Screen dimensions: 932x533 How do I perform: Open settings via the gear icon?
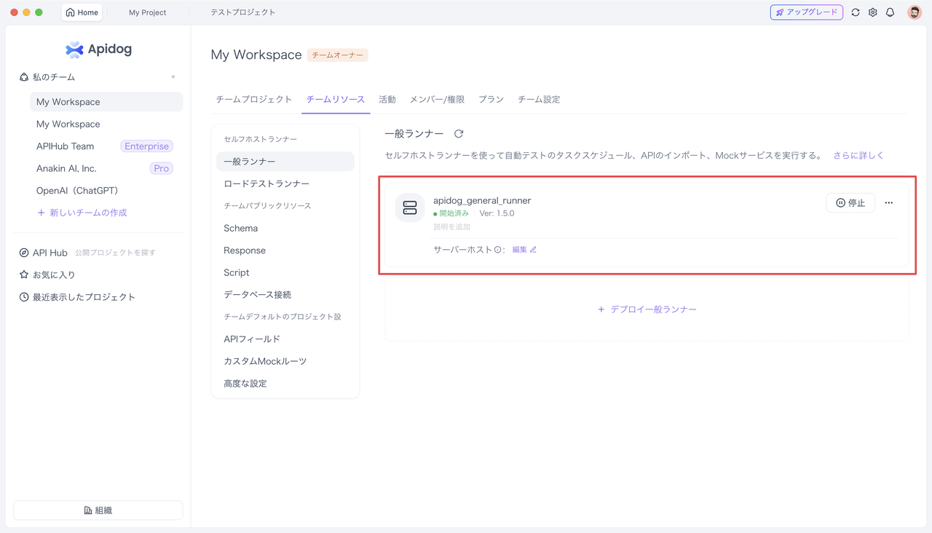pyautogui.click(x=873, y=12)
